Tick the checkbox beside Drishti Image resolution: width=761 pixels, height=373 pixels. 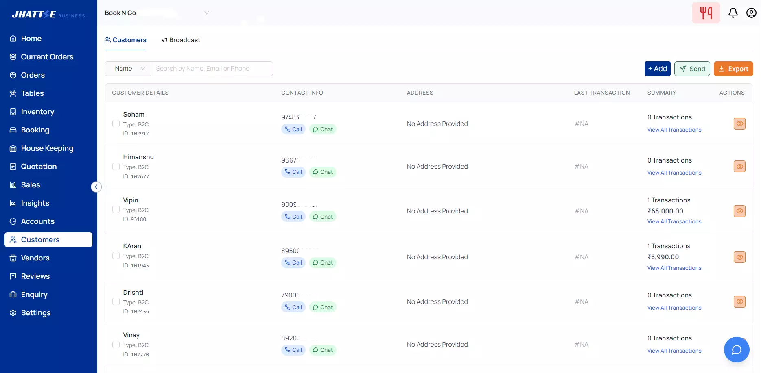click(x=116, y=301)
